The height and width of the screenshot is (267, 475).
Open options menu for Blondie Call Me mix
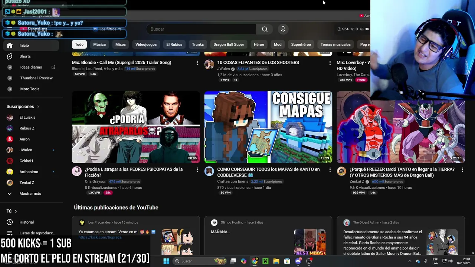197,63
